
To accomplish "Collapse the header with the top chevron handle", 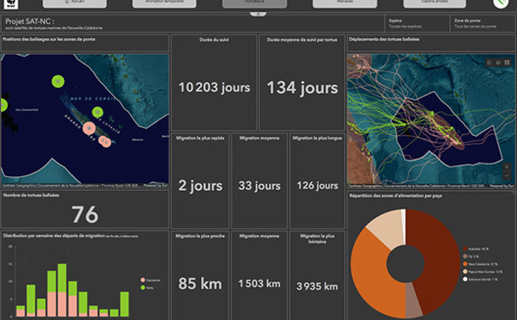I will pyautogui.click(x=258, y=14).
